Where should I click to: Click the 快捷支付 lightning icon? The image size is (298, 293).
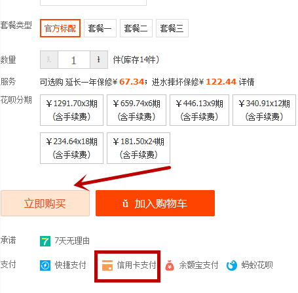point(45,265)
